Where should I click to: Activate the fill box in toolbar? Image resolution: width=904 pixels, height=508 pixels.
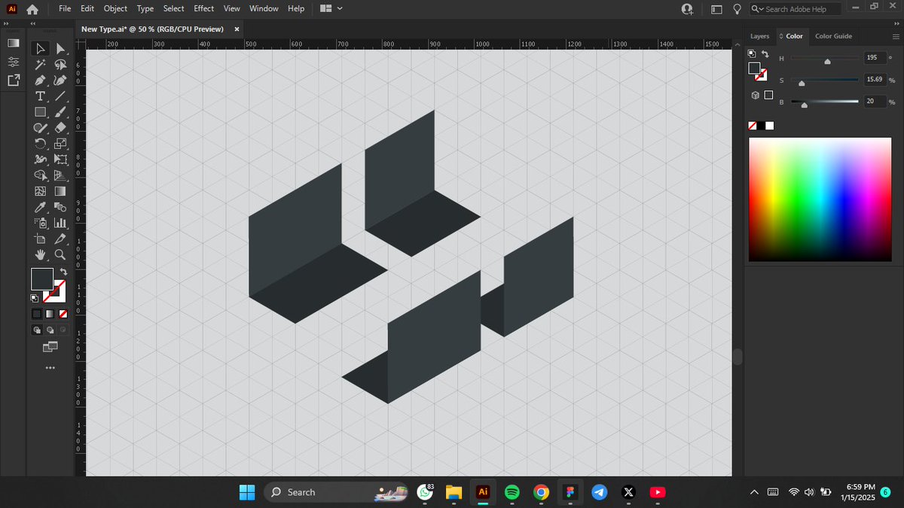pos(41,279)
